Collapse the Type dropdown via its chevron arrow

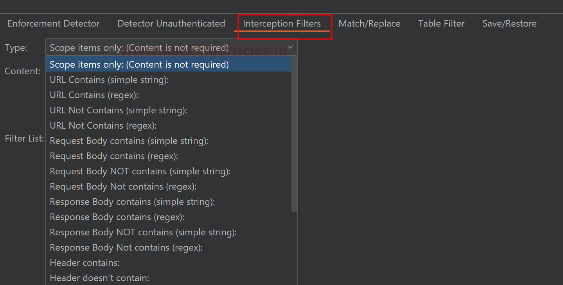point(290,48)
